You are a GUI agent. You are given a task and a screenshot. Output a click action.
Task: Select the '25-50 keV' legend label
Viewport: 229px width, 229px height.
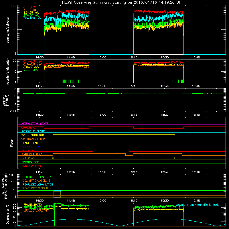click(x=31, y=15)
